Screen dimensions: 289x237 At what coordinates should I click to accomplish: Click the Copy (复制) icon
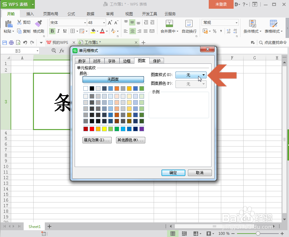[19, 31]
